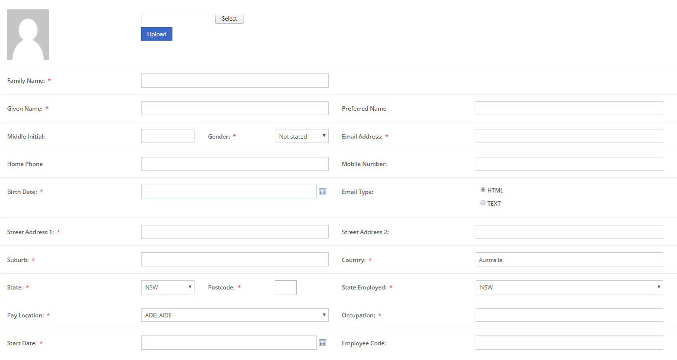Click the Suburb field
Viewport: 677px width, 360px height.
click(x=235, y=260)
